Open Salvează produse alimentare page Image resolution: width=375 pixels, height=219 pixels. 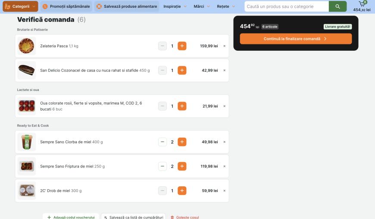[x=126, y=6]
